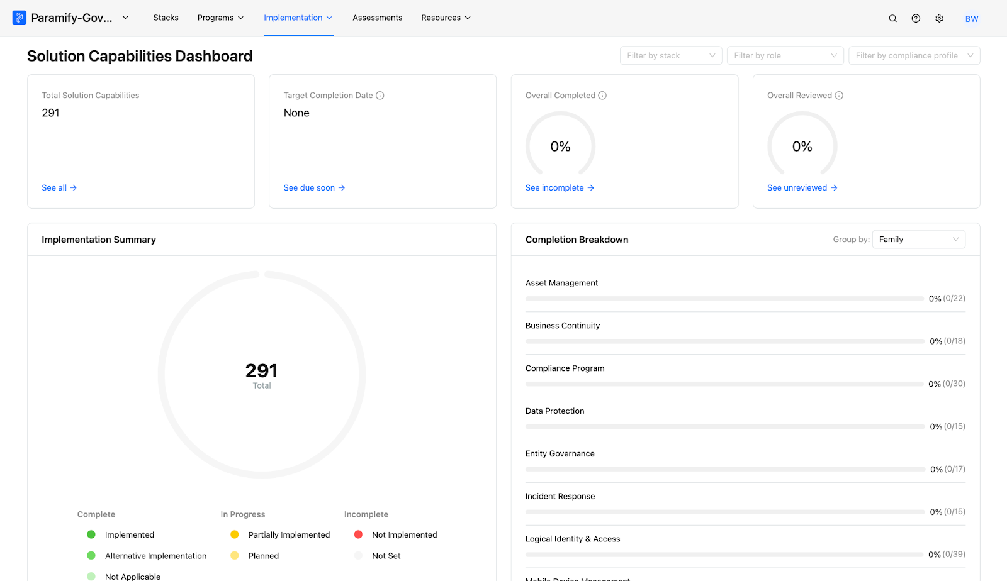1007x581 pixels.
Task: Click the 0% (0/39) value
Action: pyautogui.click(x=947, y=555)
